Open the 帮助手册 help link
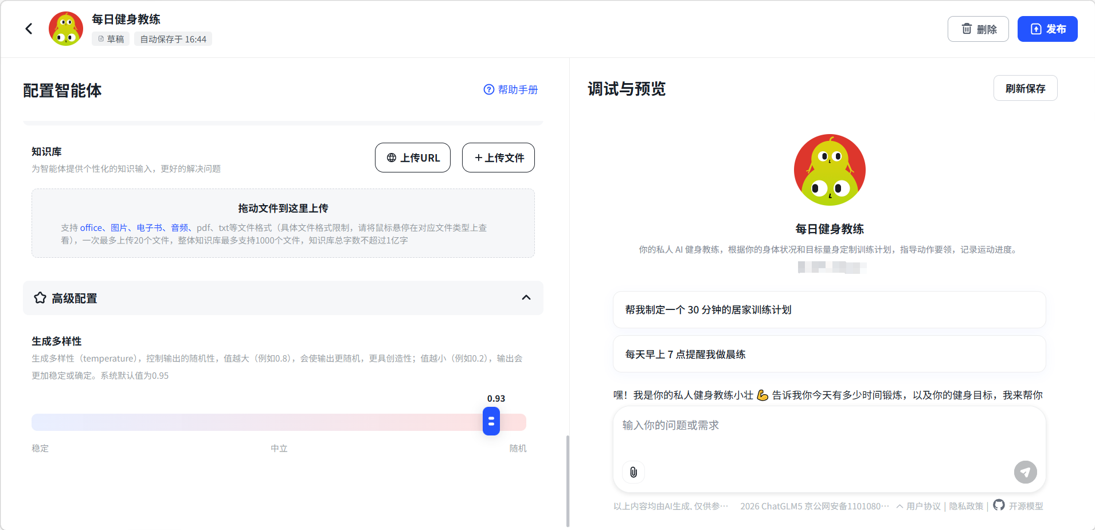1095x530 pixels. pos(511,89)
